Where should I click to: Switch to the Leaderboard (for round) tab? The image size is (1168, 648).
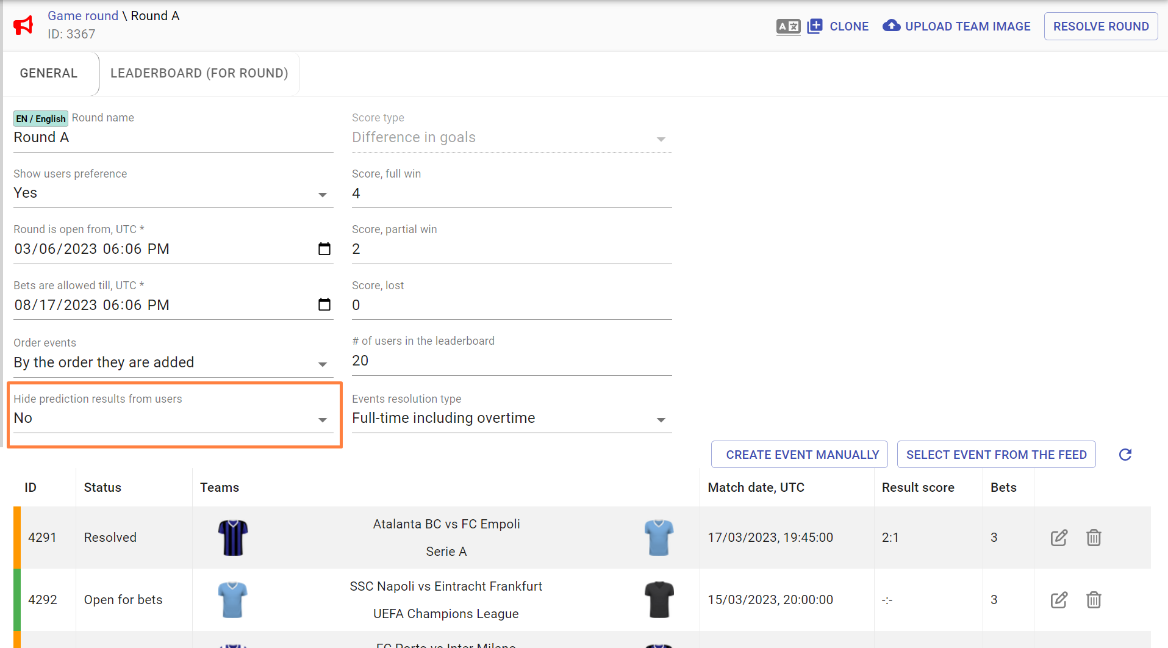(x=199, y=73)
